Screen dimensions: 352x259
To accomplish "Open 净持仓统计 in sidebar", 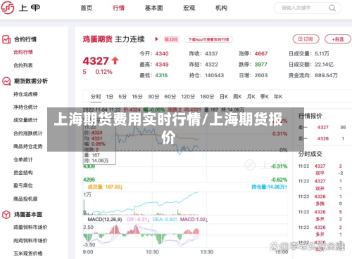I will click(x=25, y=107).
